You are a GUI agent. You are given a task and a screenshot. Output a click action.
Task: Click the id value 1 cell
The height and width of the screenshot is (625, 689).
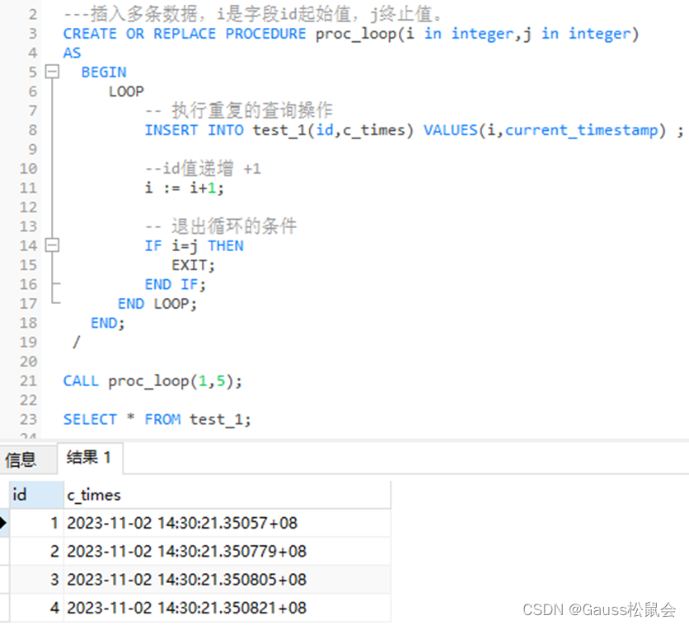(x=53, y=522)
